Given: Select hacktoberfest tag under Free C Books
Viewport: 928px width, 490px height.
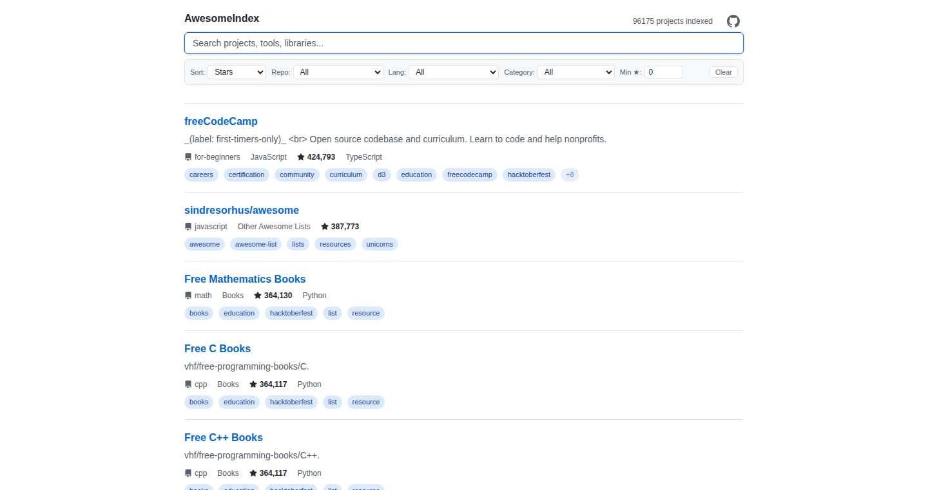Looking at the screenshot, I should [x=291, y=402].
